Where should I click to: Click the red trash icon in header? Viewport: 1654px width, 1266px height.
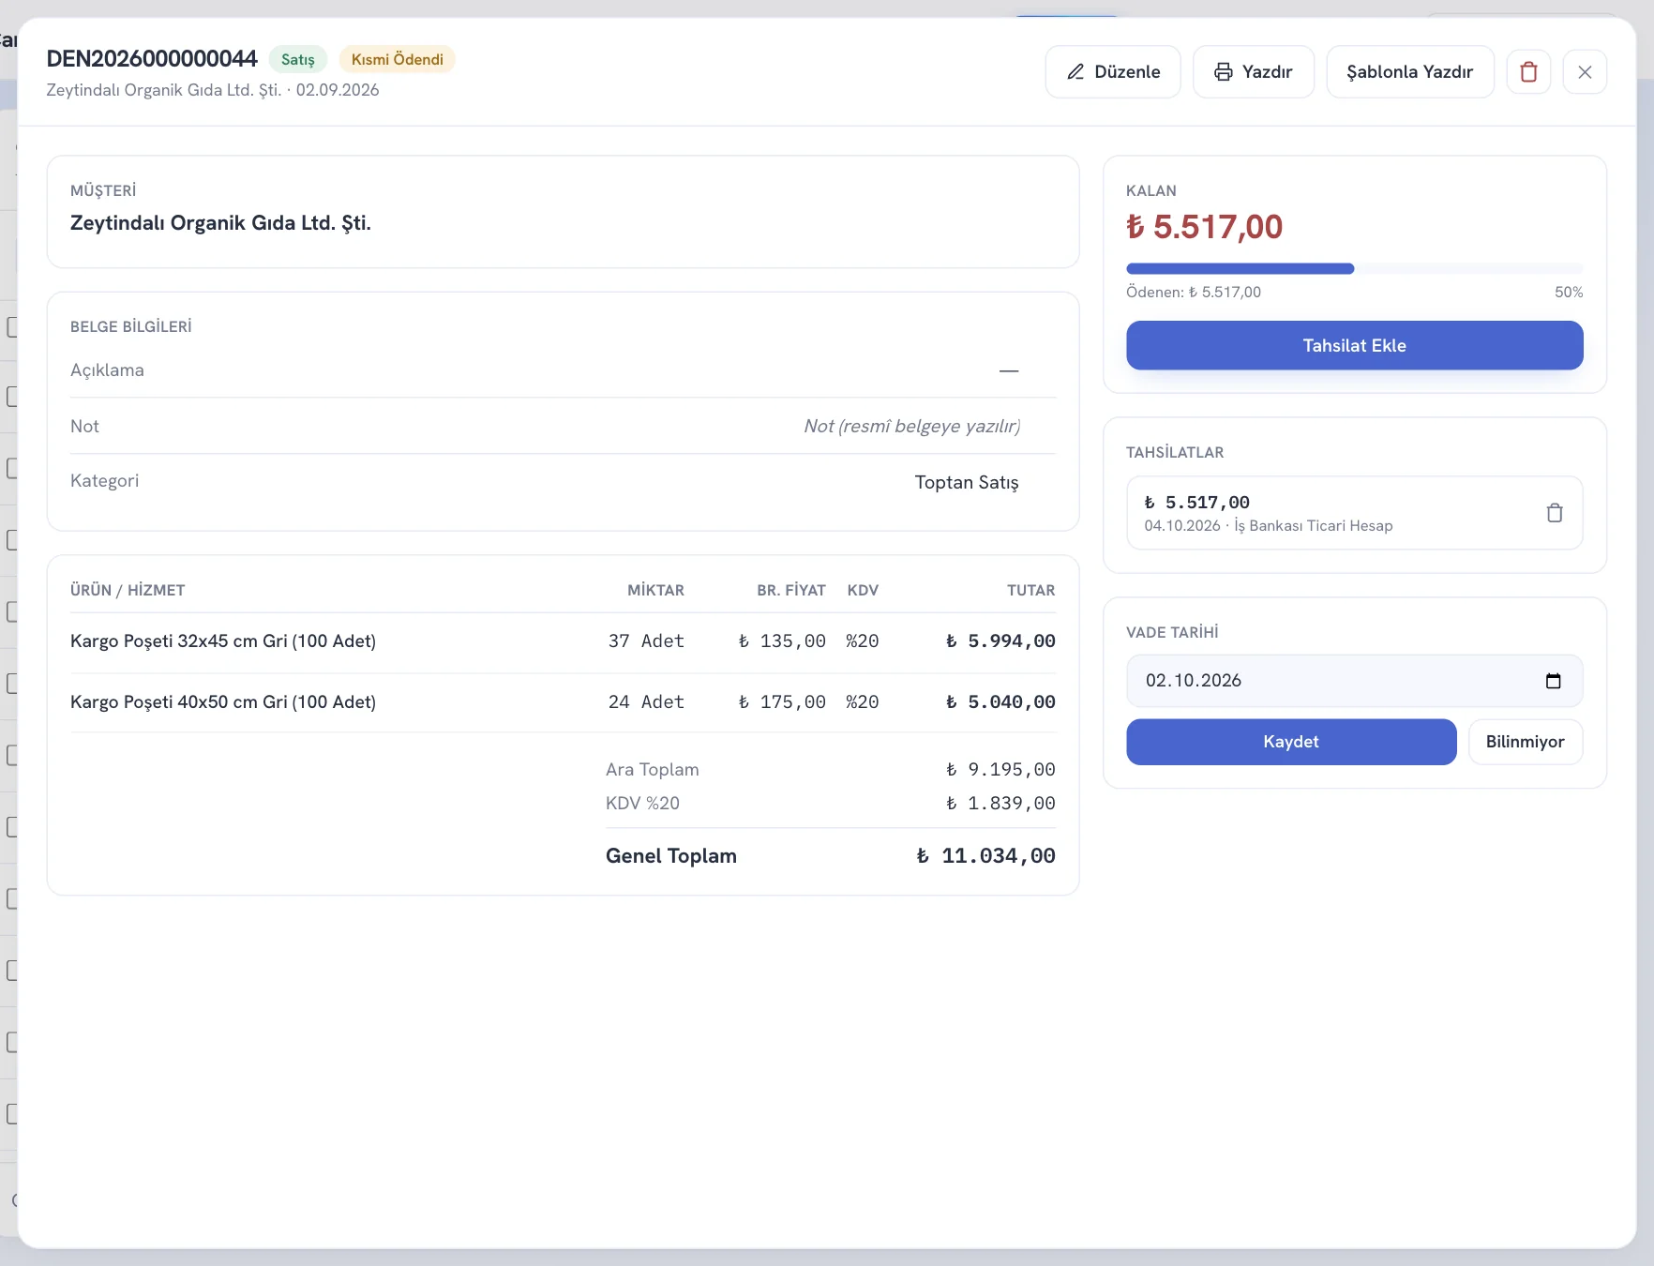[x=1528, y=72]
